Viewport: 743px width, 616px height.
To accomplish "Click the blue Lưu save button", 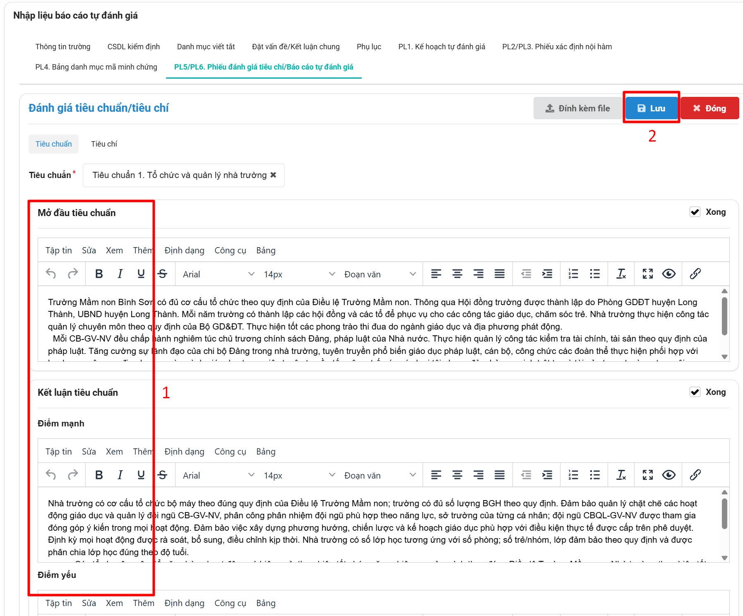I will coord(651,108).
